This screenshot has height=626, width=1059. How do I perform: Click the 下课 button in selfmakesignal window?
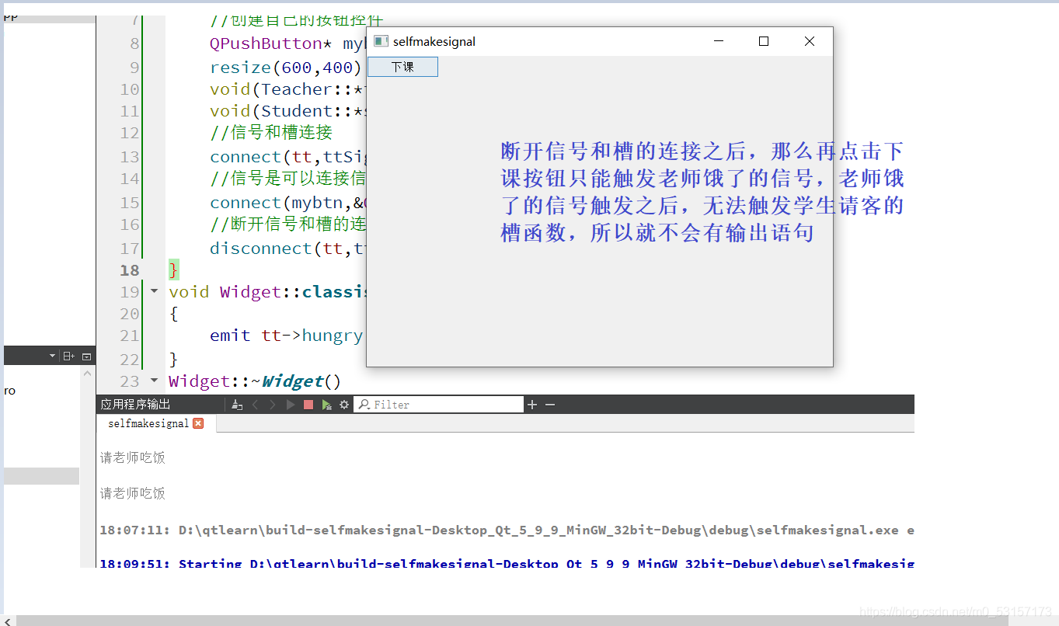(402, 67)
